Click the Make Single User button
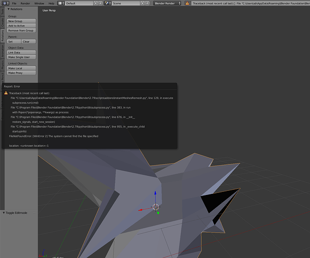 pos(21,57)
